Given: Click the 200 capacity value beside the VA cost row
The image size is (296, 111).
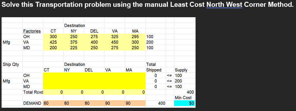Looking at the screenshot, I should 150,42.
